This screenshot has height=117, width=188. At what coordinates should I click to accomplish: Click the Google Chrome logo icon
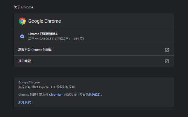pyautogui.click(x=22, y=21)
